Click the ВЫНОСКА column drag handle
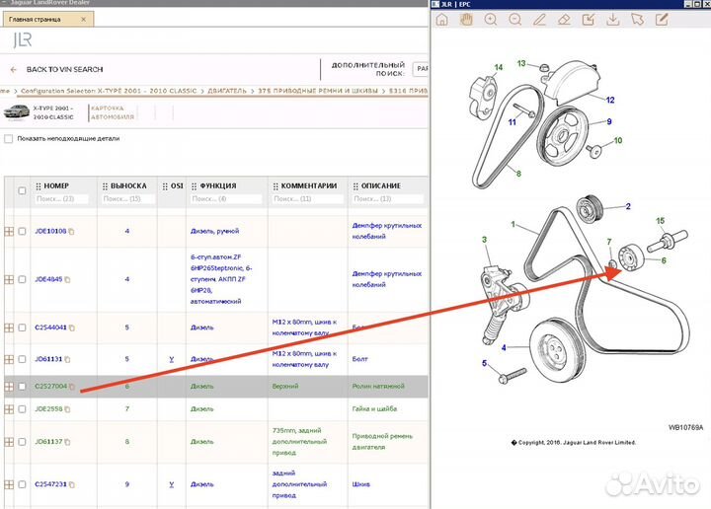The image size is (711, 509). (105, 186)
